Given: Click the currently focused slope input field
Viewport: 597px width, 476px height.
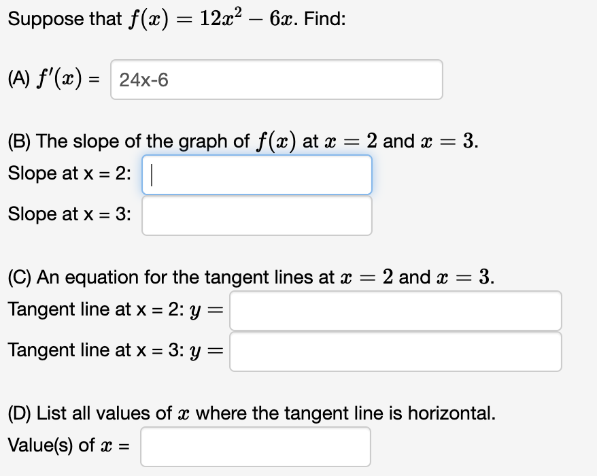Looking at the screenshot, I should pyautogui.click(x=257, y=175).
